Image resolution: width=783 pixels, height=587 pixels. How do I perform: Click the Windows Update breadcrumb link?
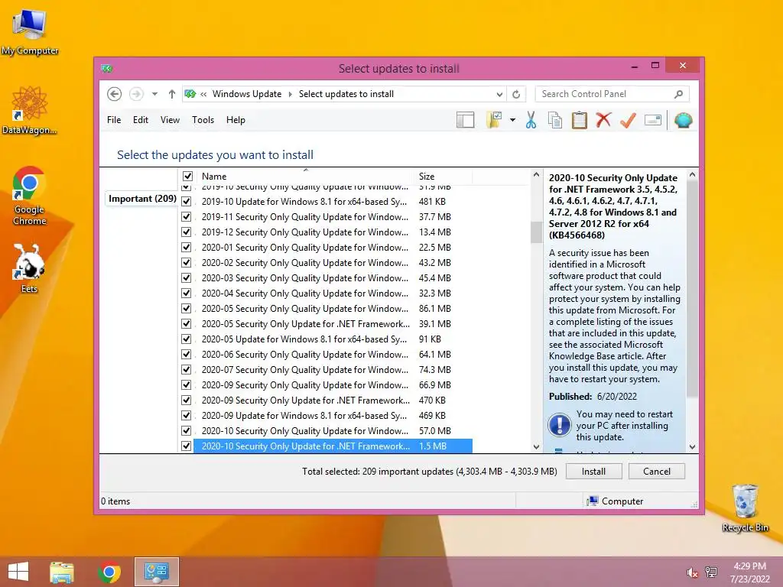coord(247,94)
